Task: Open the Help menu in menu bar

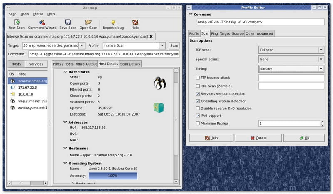Action: tap(51, 14)
